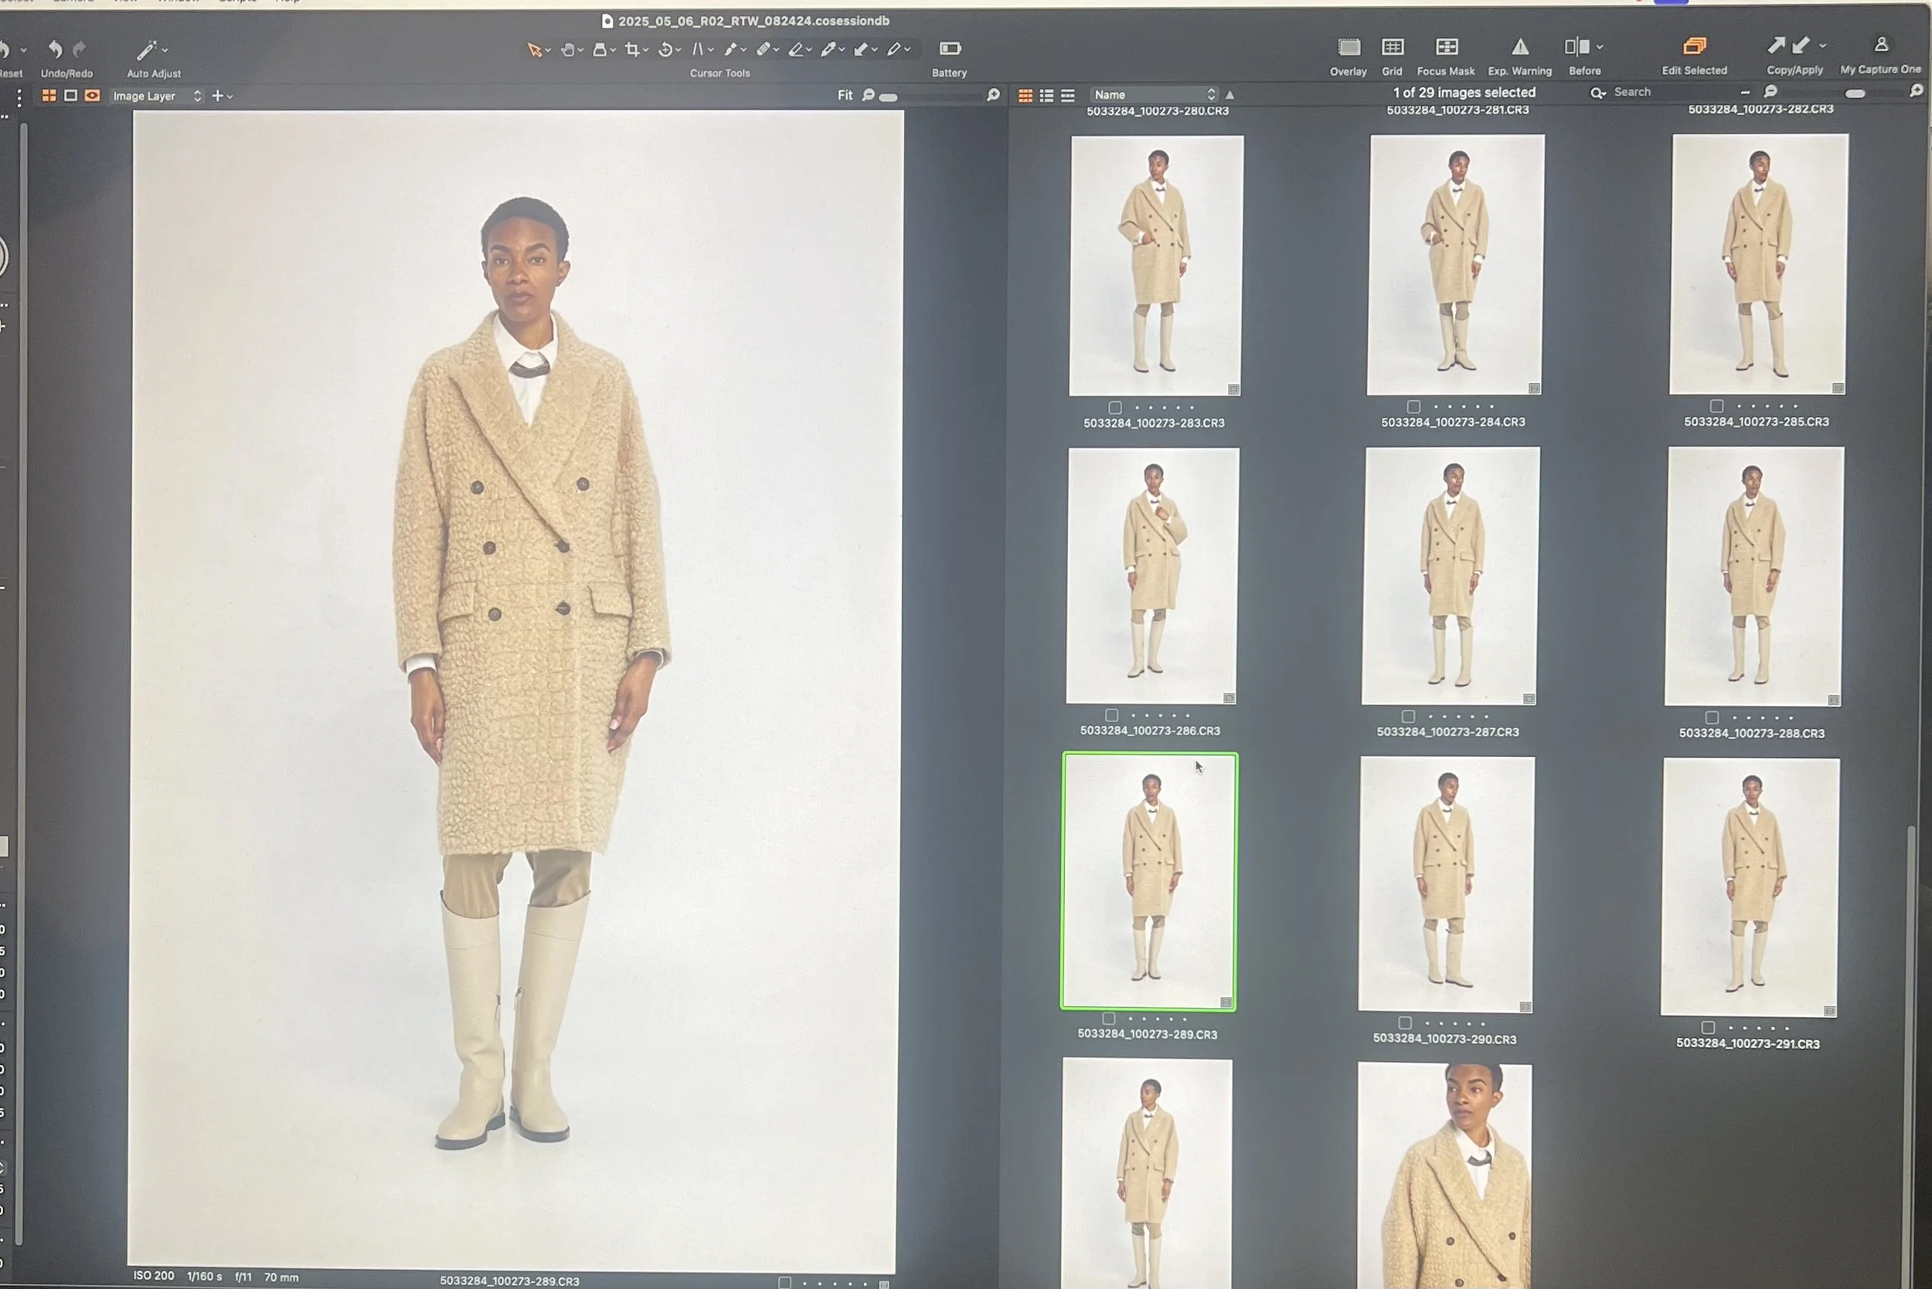Click Fit to fit image in viewer

pos(845,95)
